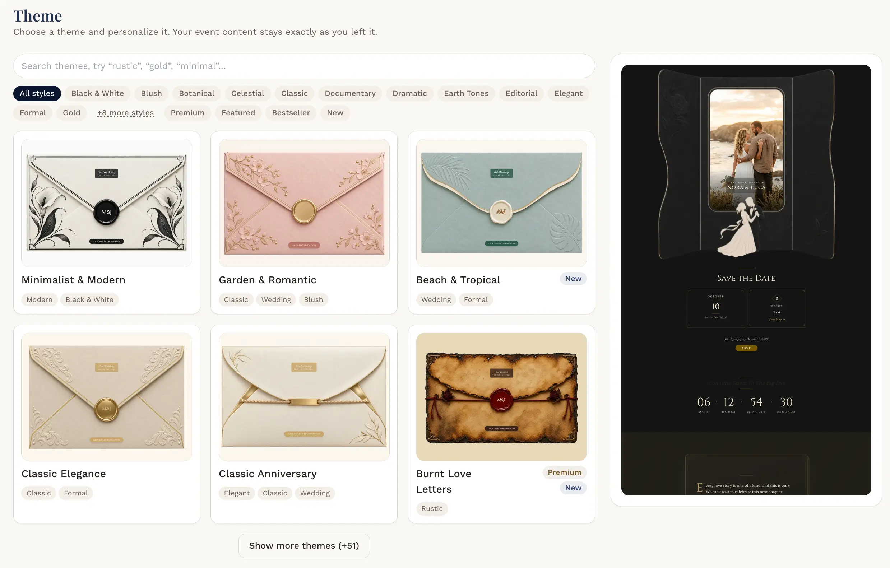Show Featured themes only
890x568 pixels.
[x=238, y=113]
